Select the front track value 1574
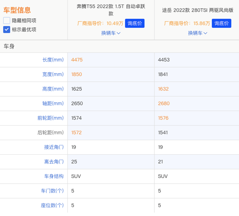239x216 pixels. tap(76, 118)
